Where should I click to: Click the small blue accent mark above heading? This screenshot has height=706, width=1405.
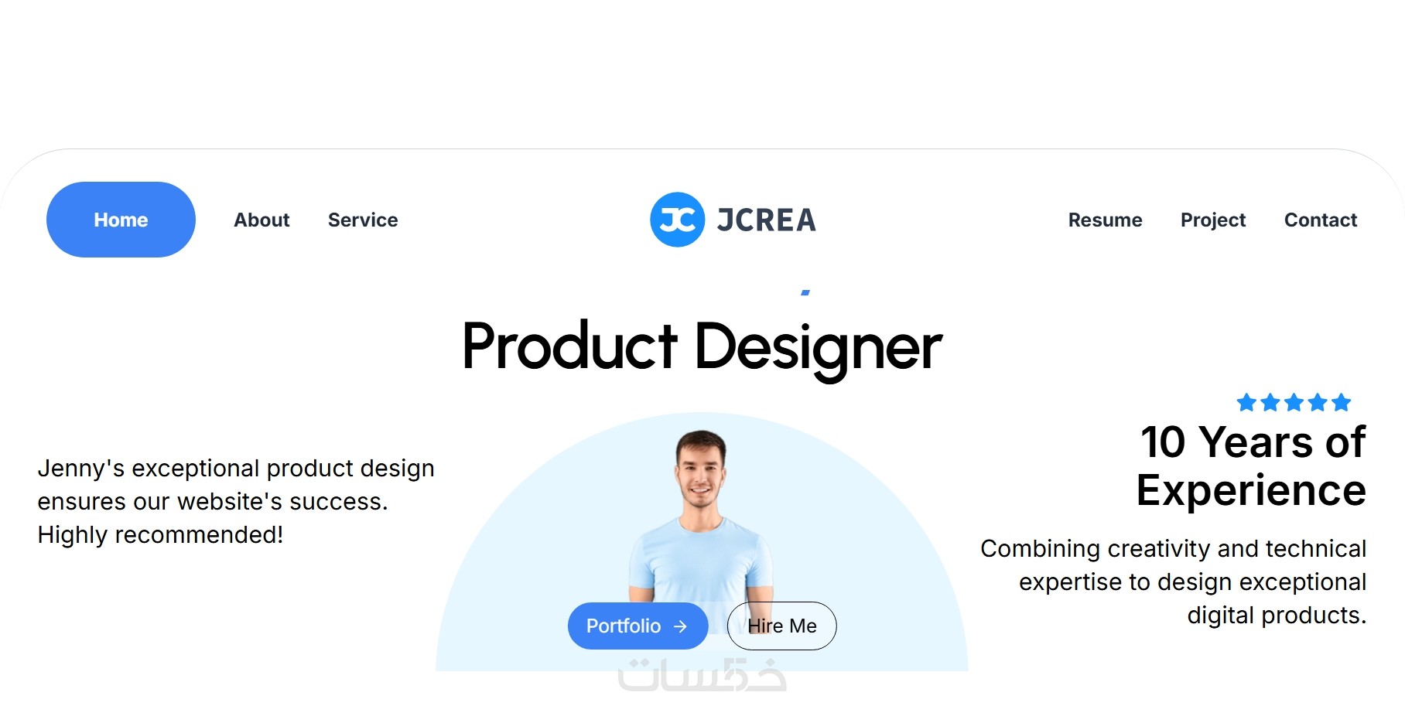(x=805, y=292)
